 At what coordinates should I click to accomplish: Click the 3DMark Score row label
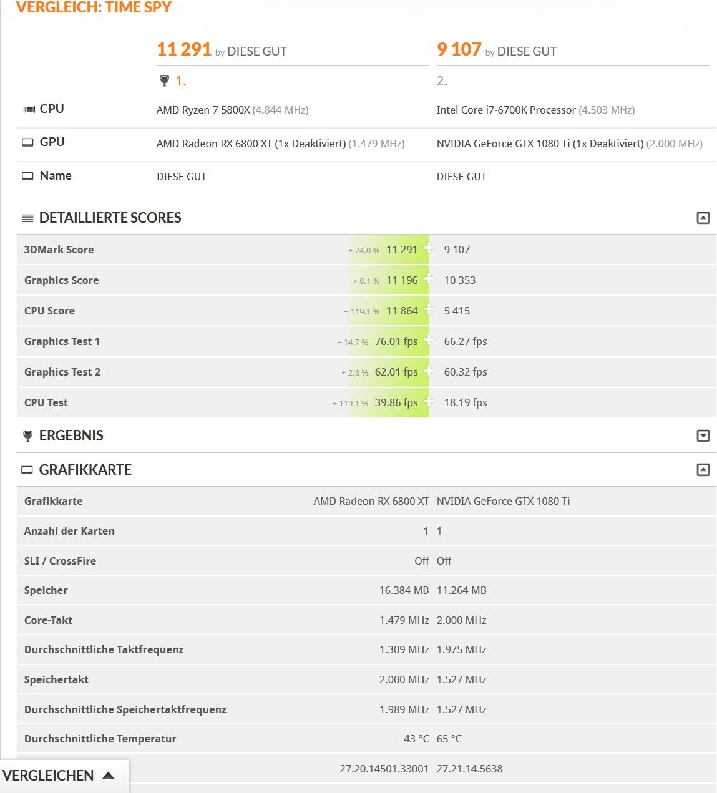59,250
